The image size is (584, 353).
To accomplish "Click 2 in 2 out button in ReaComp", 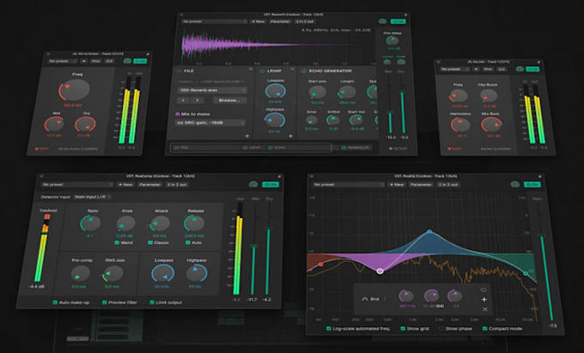I will (177, 185).
